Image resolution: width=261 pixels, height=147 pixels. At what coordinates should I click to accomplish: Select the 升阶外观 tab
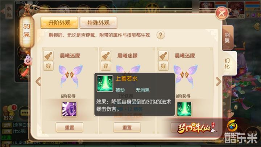tap(59, 23)
